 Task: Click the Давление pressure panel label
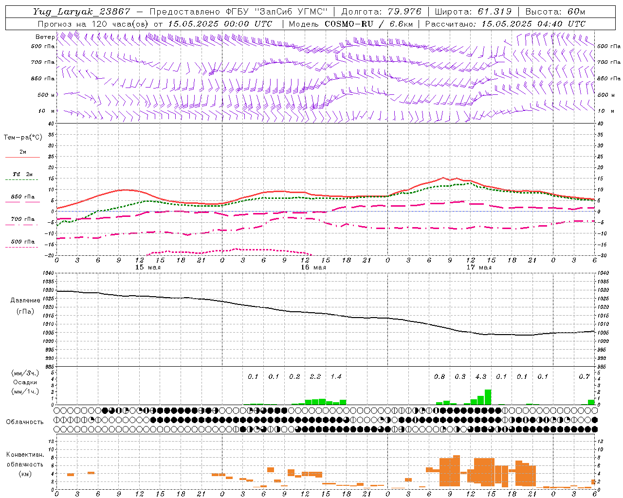(x=25, y=301)
